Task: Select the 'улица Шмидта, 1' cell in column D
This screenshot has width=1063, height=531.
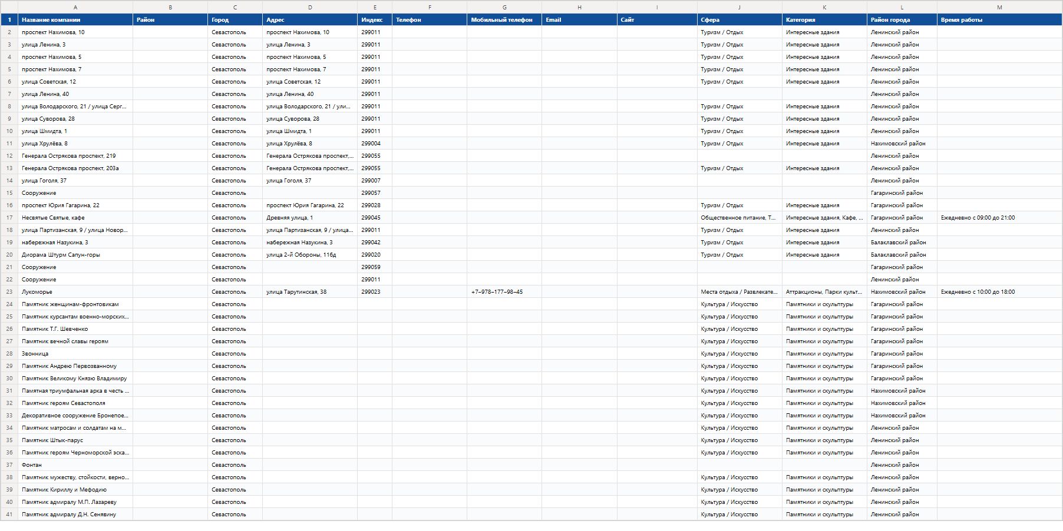Action: tap(310, 131)
